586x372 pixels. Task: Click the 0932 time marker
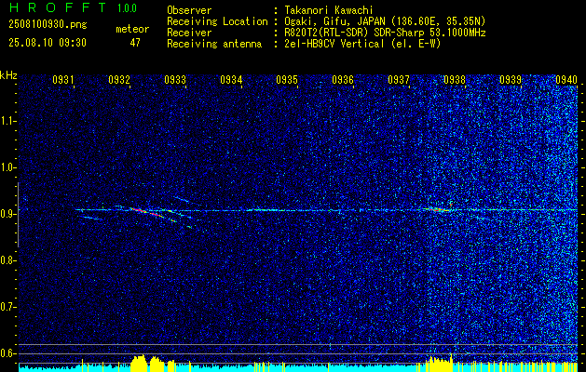(x=119, y=79)
